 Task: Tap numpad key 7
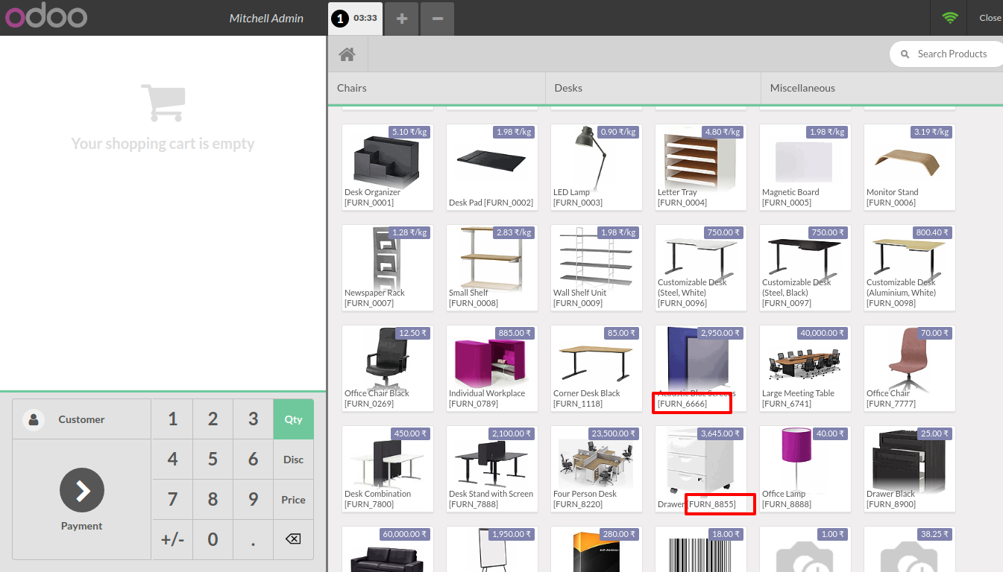pyautogui.click(x=173, y=500)
